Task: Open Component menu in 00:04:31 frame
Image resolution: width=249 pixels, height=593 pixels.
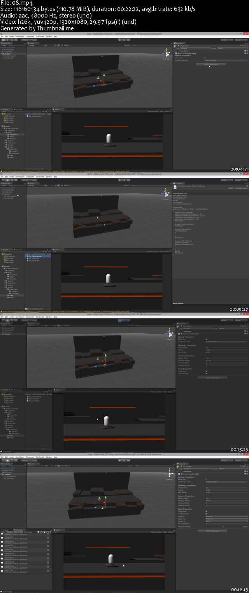Action: [x=30, y=36]
